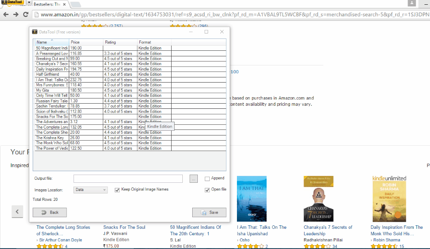Click the Output file text field
The width and height of the screenshot is (430, 249).
click(128, 178)
